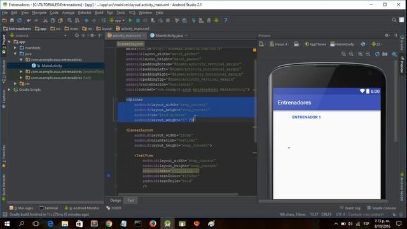Collapse the app tree node
The width and height of the screenshot is (407, 229).
pyautogui.click(x=10, y=42)
